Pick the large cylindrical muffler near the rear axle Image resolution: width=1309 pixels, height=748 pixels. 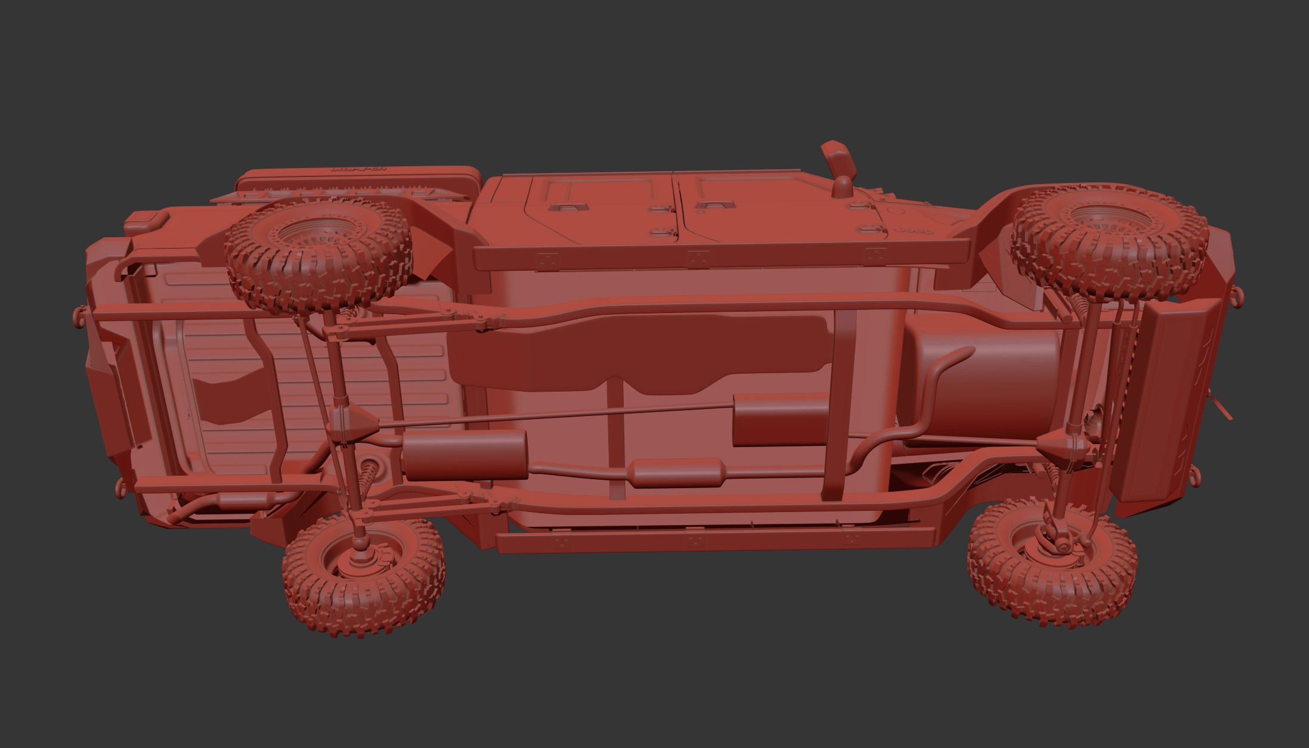(464, 455)
